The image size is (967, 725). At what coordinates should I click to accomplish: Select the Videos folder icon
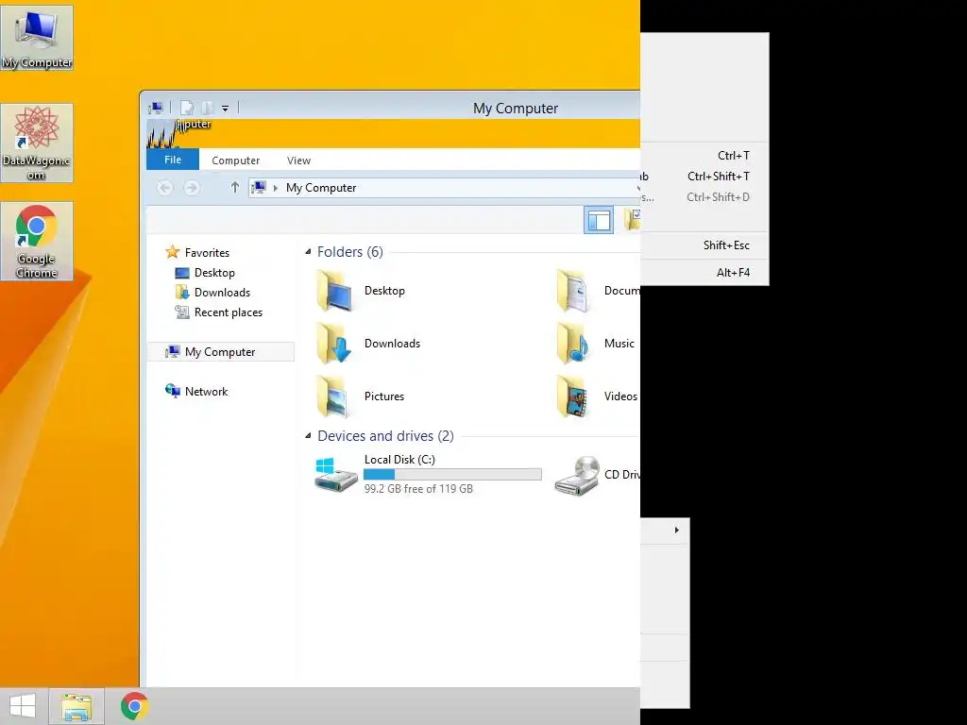573,396
